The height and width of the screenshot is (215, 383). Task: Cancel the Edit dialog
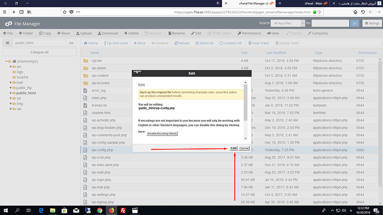244,148
